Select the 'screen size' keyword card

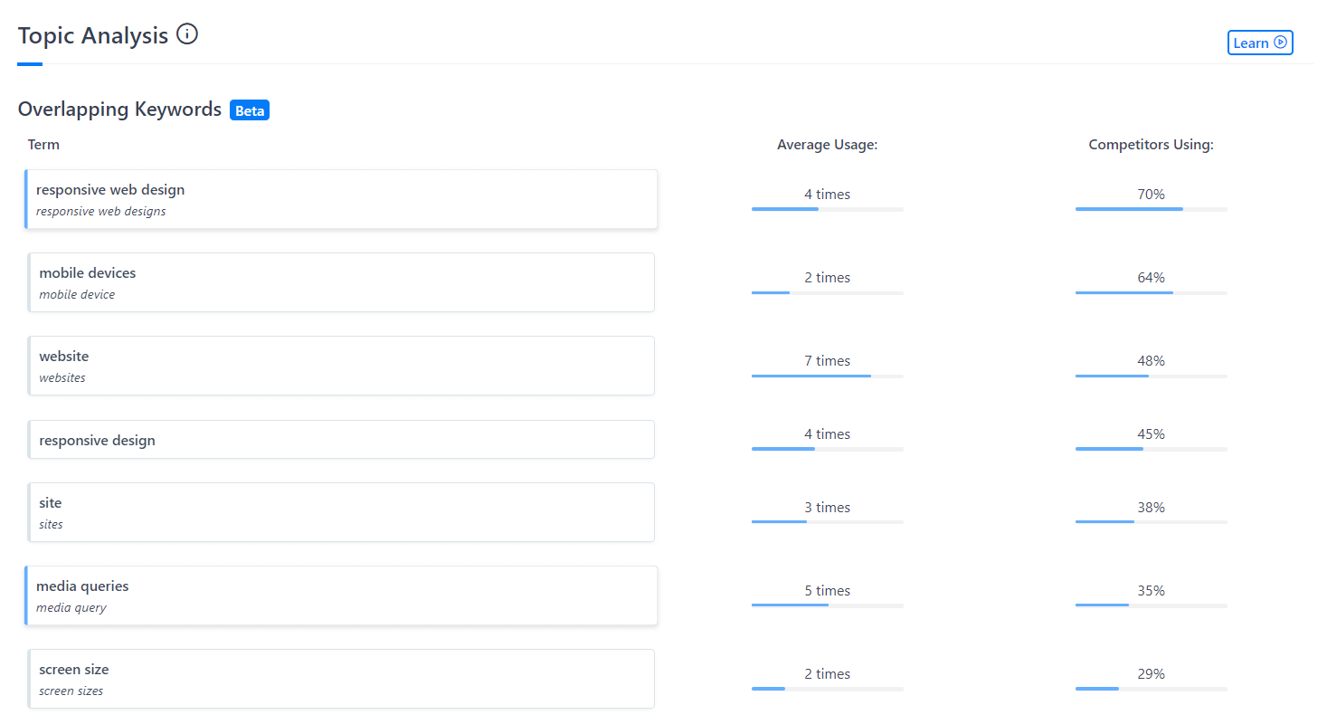coord(341,678)
